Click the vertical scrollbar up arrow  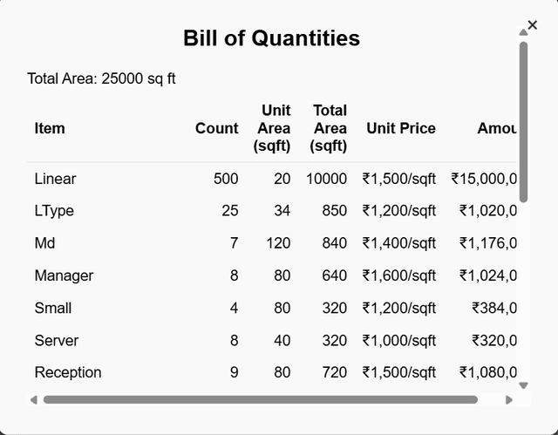click(x=523, y=32)
